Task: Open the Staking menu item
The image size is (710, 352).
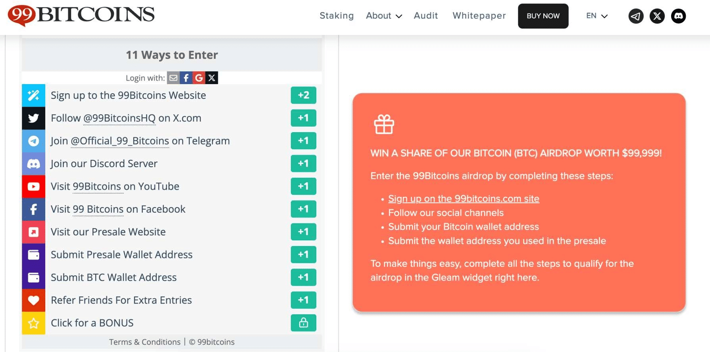Action: (337, 16)
